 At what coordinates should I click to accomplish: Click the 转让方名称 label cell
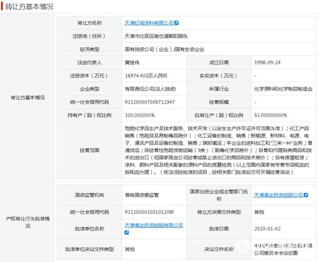[89, 23]
